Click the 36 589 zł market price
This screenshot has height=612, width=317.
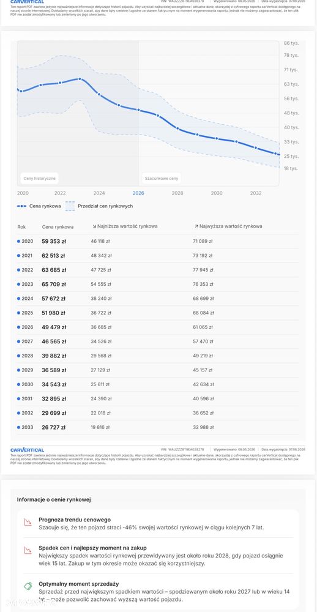pos(54,370)
